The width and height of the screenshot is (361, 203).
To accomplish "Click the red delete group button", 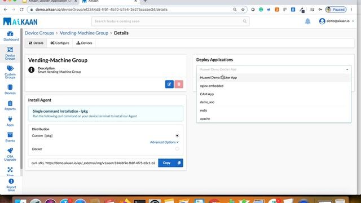I will [x=179, y=84].
